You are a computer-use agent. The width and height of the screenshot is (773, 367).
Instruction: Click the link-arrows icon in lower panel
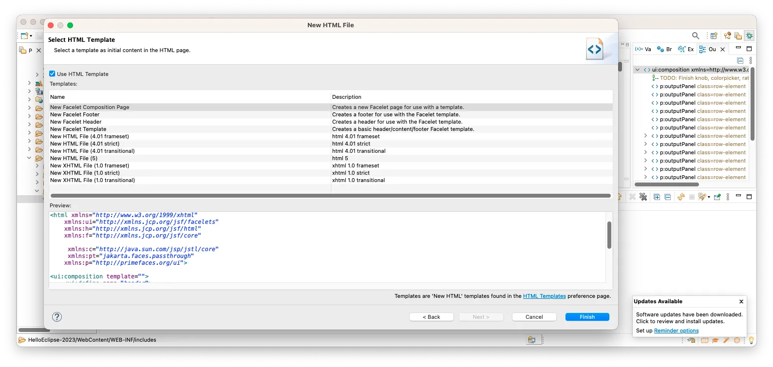click(681, 197)
